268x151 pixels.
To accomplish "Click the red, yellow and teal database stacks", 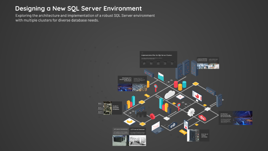I will 180,85.
